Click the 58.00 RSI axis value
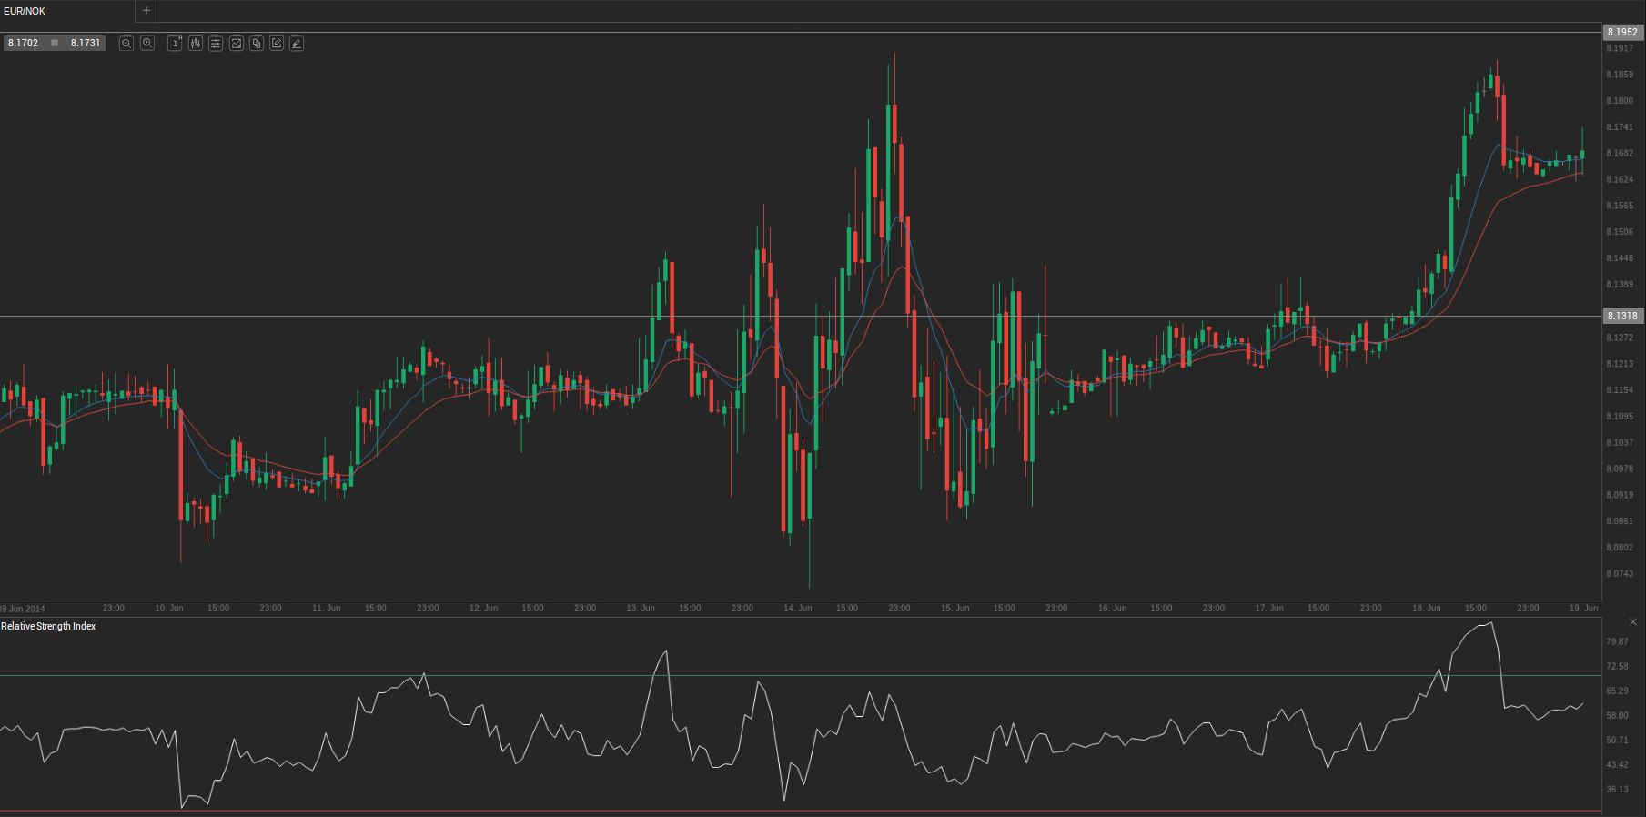Screen dimensions: 1646x817 point(1617,715)
